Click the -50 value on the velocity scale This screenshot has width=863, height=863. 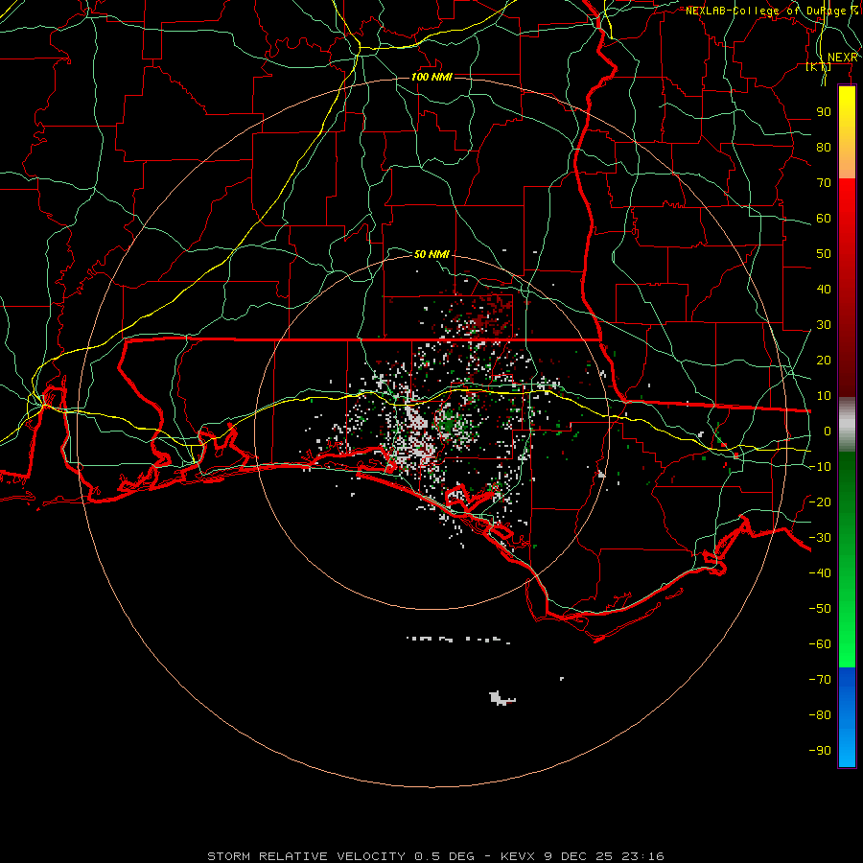(820, 608)
